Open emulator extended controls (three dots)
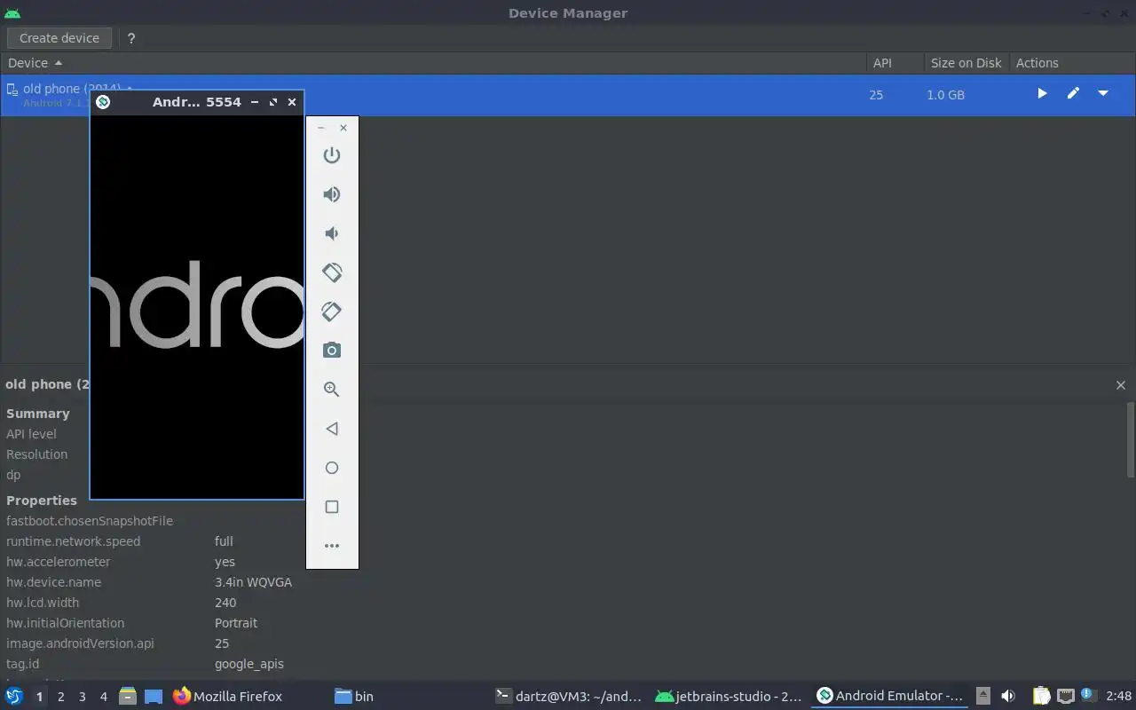Image resolution: width=1136 pixels, height=710 pixels. coord(332,546)
